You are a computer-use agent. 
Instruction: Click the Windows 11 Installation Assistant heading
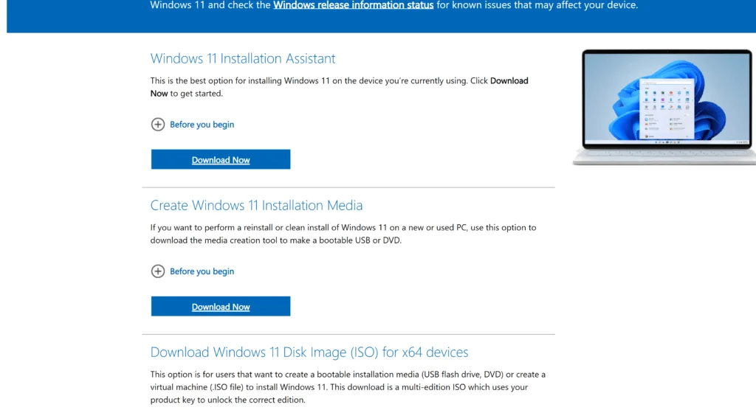pyautogui.click(x=243, y=59)
